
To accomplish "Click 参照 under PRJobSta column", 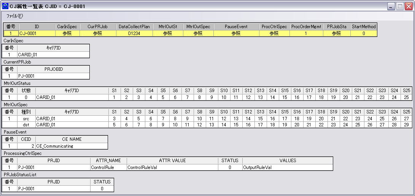I will [x=337, y=33].
